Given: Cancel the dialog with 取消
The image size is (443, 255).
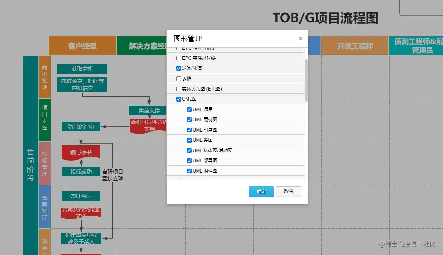Looking at the screenshot, I should tap(288, 191).
